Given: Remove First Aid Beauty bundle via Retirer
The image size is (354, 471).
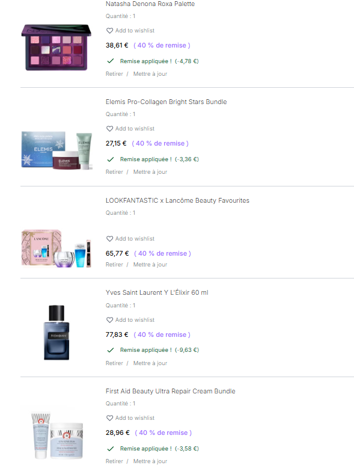Looking at the screenshot, I should pos(114,461).
